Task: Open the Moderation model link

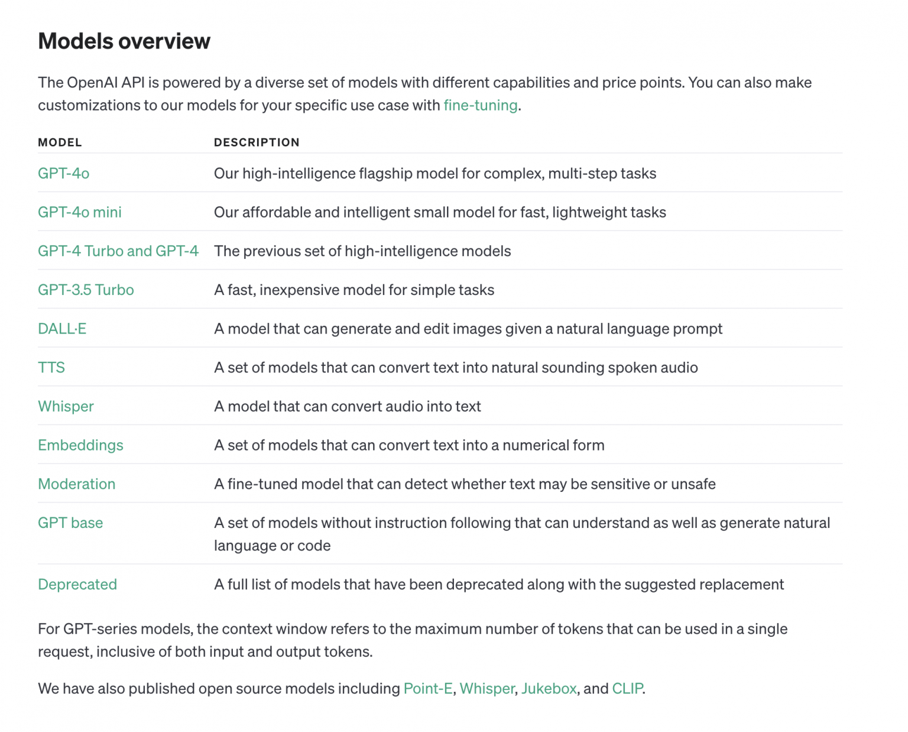Action: 76,484
